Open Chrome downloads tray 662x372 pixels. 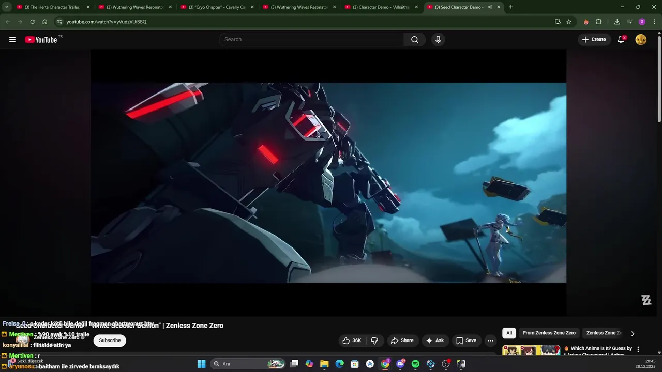(x=617, y=22)
